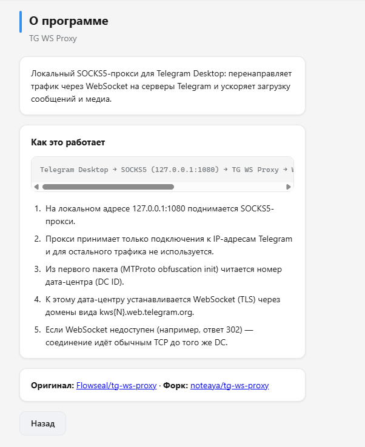
Task: Click the 'Оригинал:' label
Action: pos(53,385)
